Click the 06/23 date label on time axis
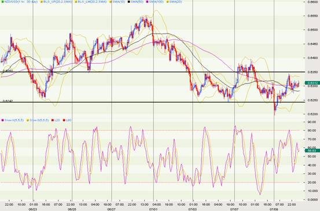320x211 pixels. point(33,209)
